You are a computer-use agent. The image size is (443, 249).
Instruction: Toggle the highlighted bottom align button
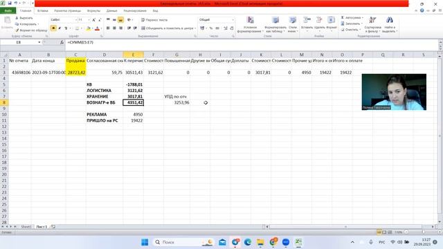pyautogui.click(x=120, y=20)
